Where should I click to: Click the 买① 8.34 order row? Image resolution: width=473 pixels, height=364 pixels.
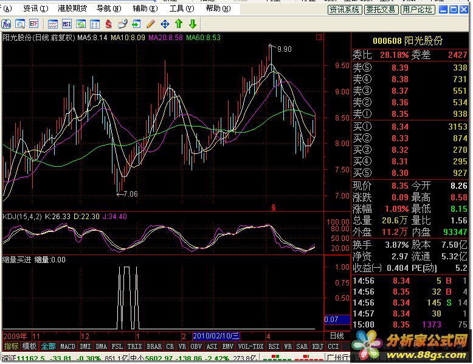coord(410,126)
